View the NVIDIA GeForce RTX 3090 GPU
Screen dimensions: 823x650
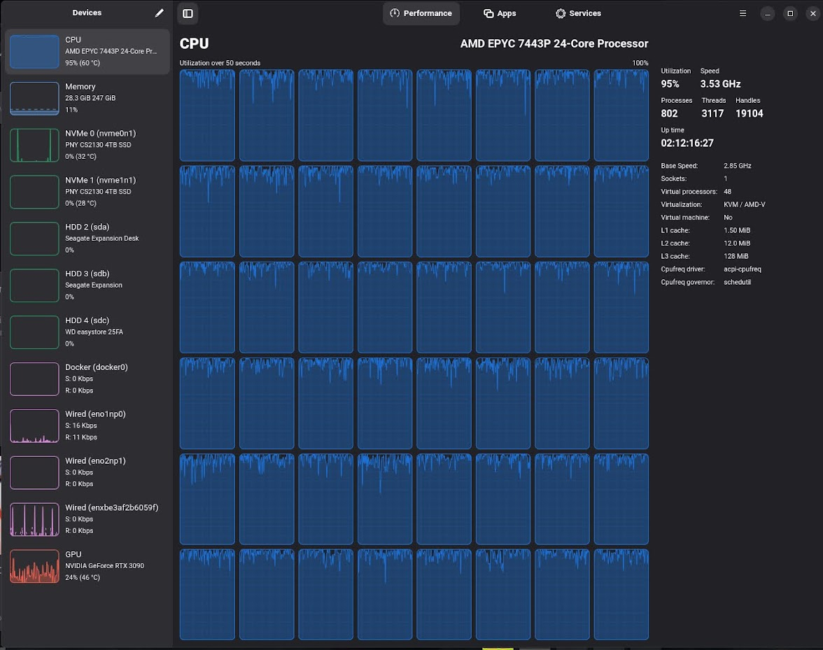click(x=87, y=566)
